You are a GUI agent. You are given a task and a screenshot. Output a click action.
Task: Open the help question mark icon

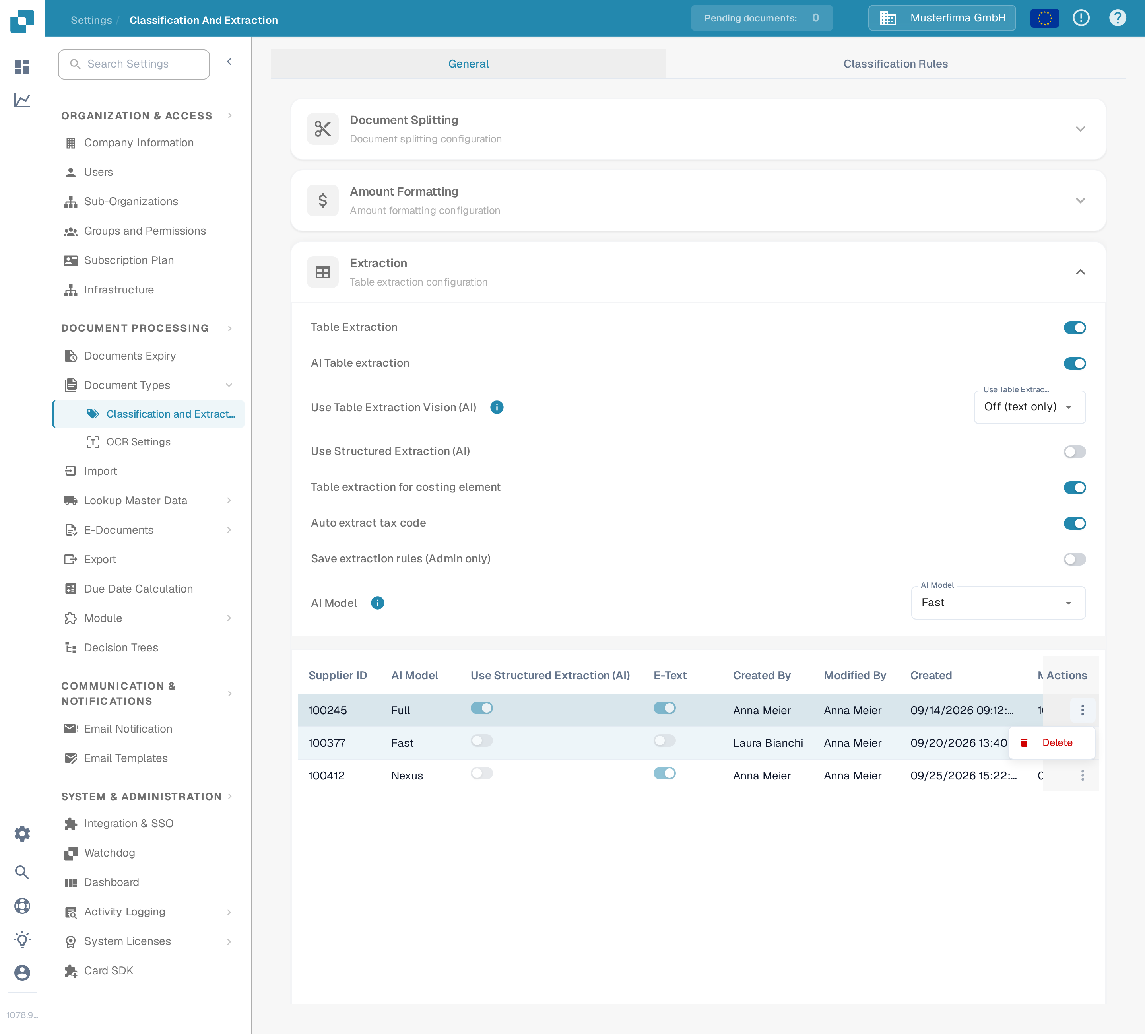point(1117,18)
